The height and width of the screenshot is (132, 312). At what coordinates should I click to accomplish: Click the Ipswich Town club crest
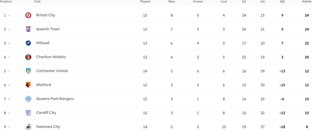pyautogui.click(x=28, y=29)
